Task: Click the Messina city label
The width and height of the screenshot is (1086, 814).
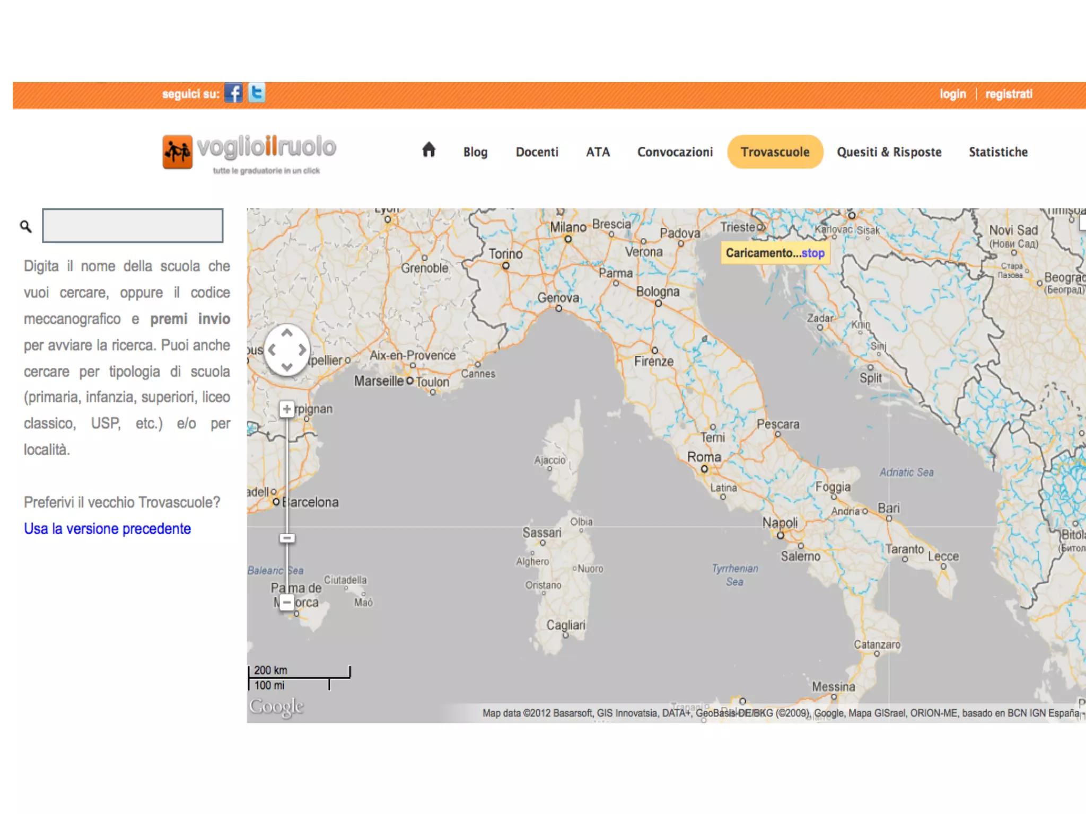Action: pyautogui.click(x=833, y=687)
